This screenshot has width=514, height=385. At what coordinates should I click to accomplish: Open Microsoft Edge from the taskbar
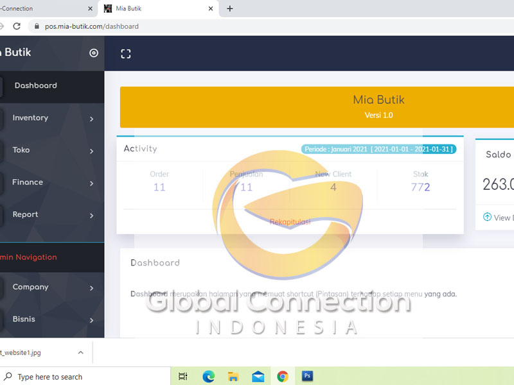(x=208, y=377)
